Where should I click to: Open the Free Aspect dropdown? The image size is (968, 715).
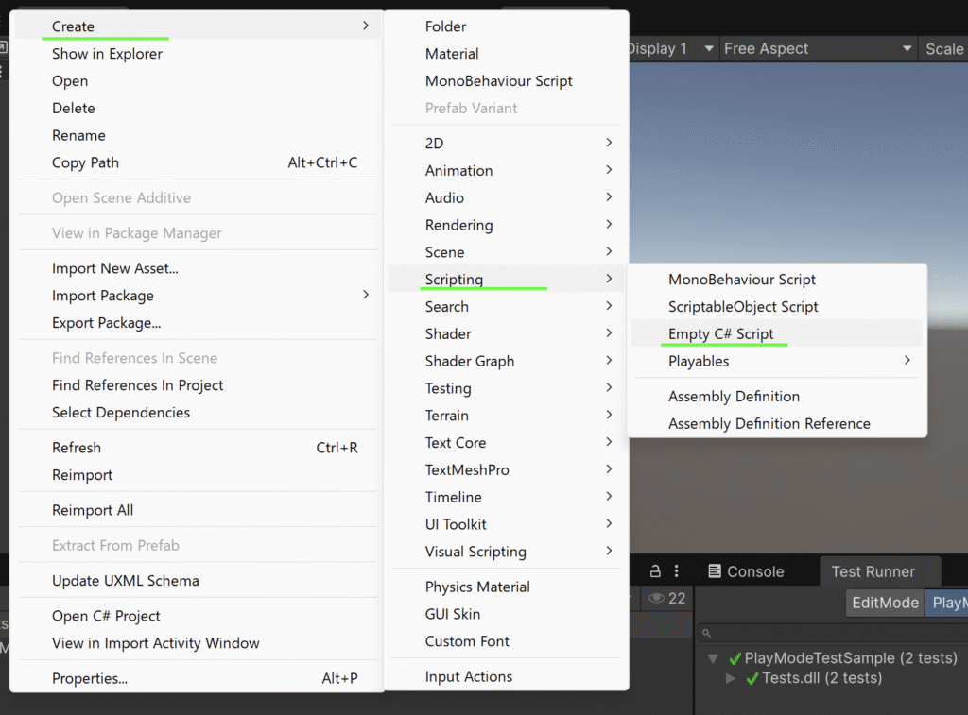(x=818, y=48)
